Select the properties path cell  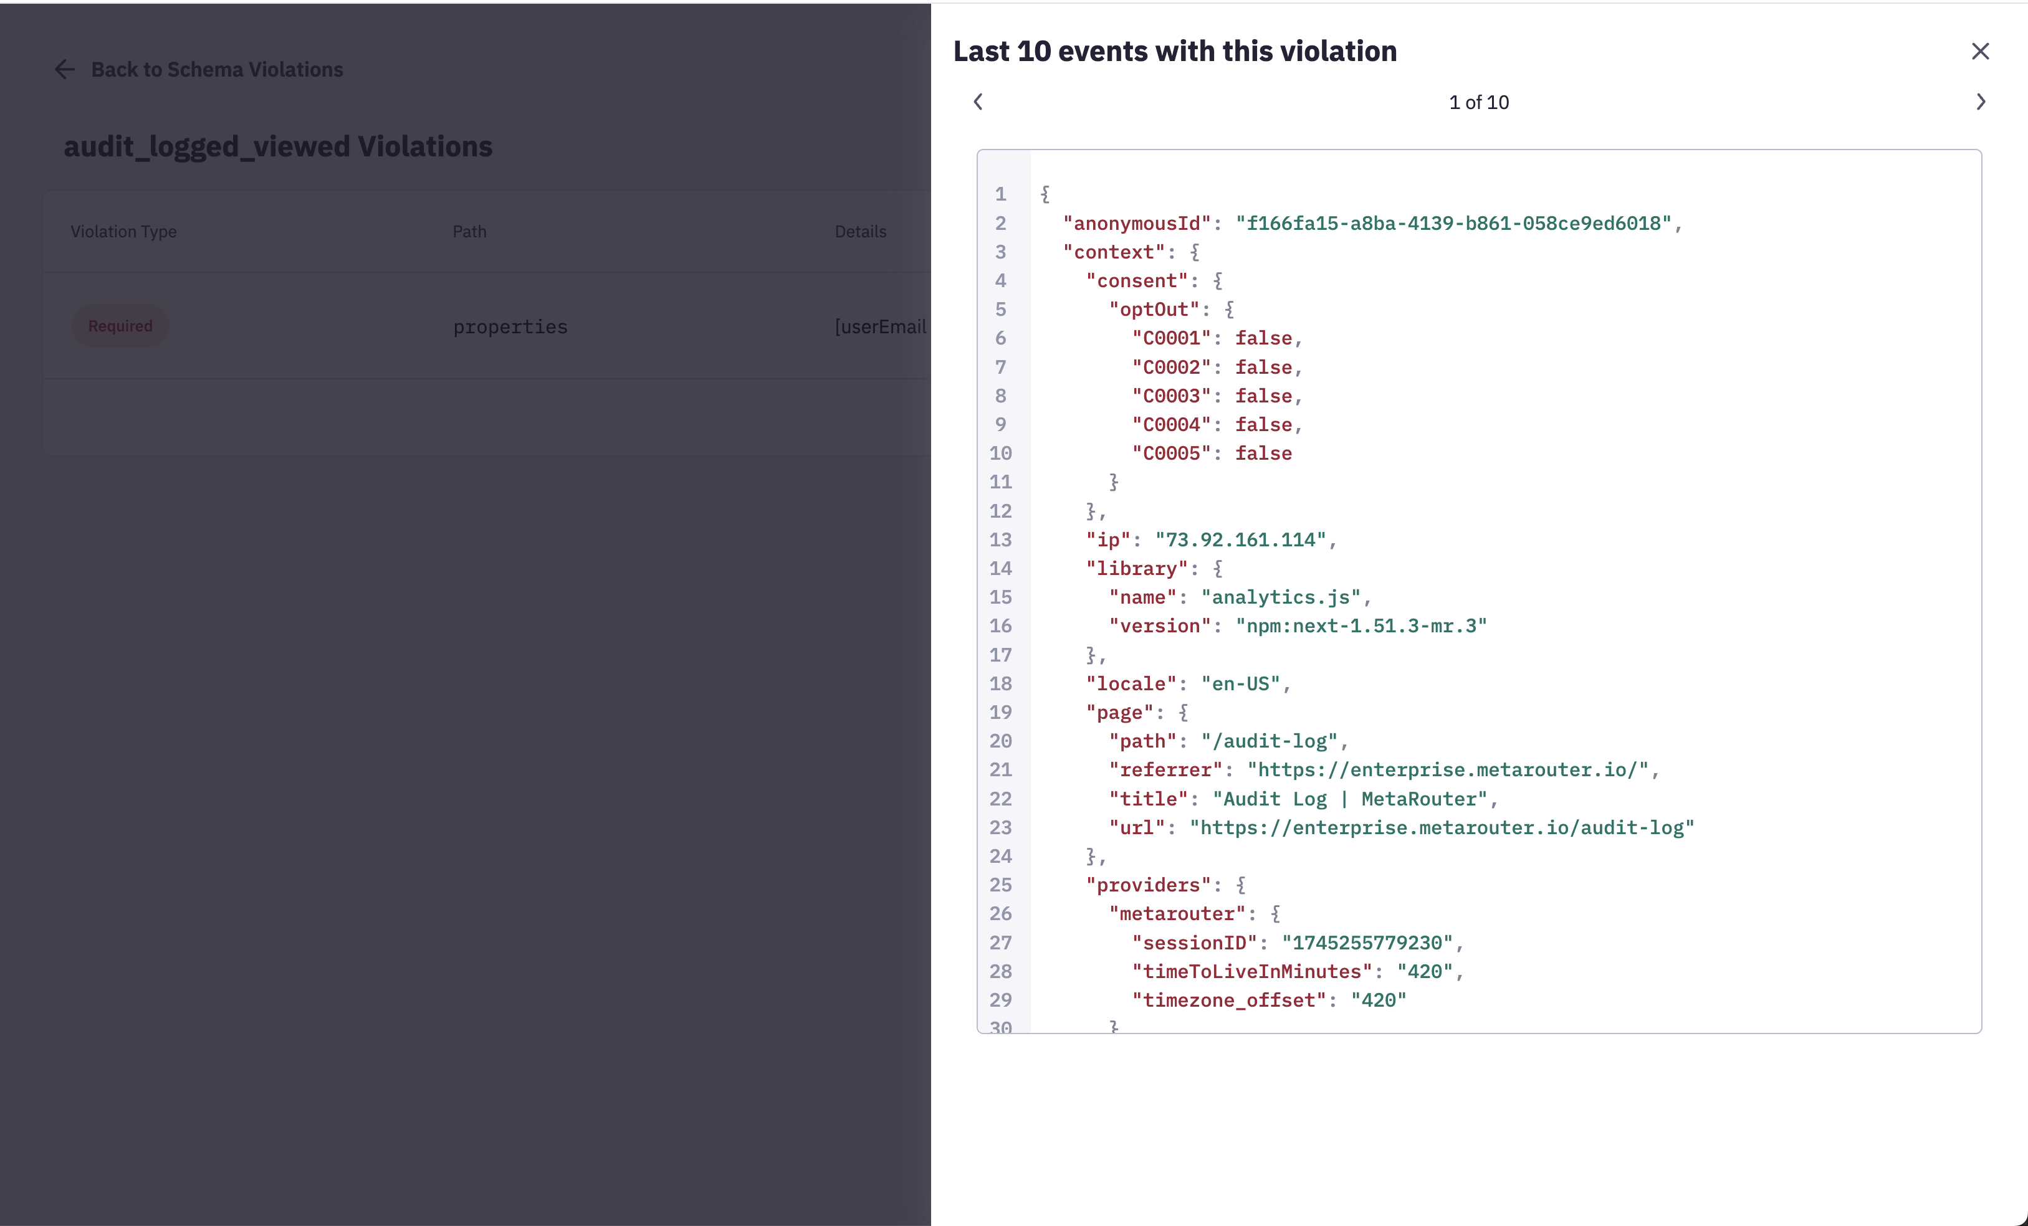point(509,326)
